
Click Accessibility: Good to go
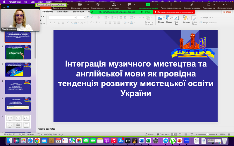point(50,134)
